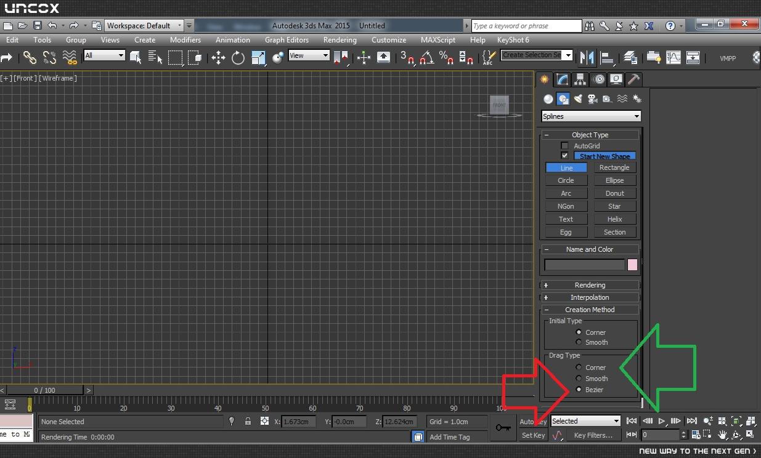Collapse the Object Type rollout

[x=590, y=135]
